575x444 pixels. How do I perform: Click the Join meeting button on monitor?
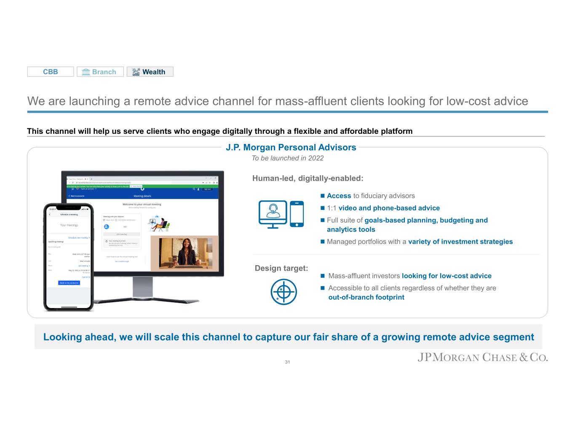[121, 234]
